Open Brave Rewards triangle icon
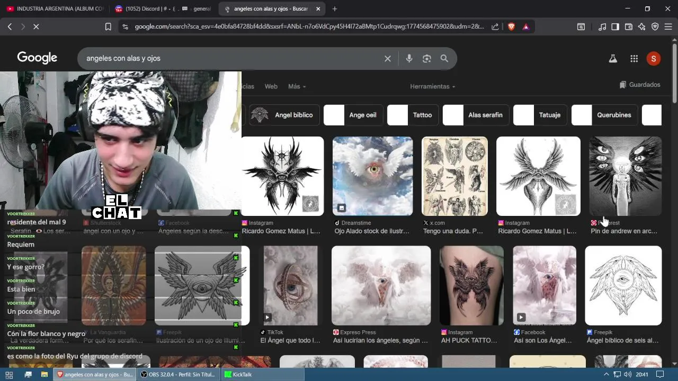 click(x=526, y=26)
